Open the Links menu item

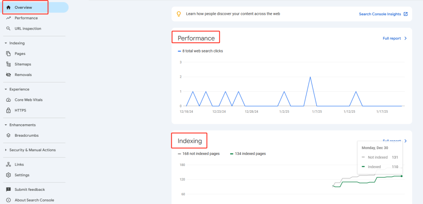(x=19, y=164)
